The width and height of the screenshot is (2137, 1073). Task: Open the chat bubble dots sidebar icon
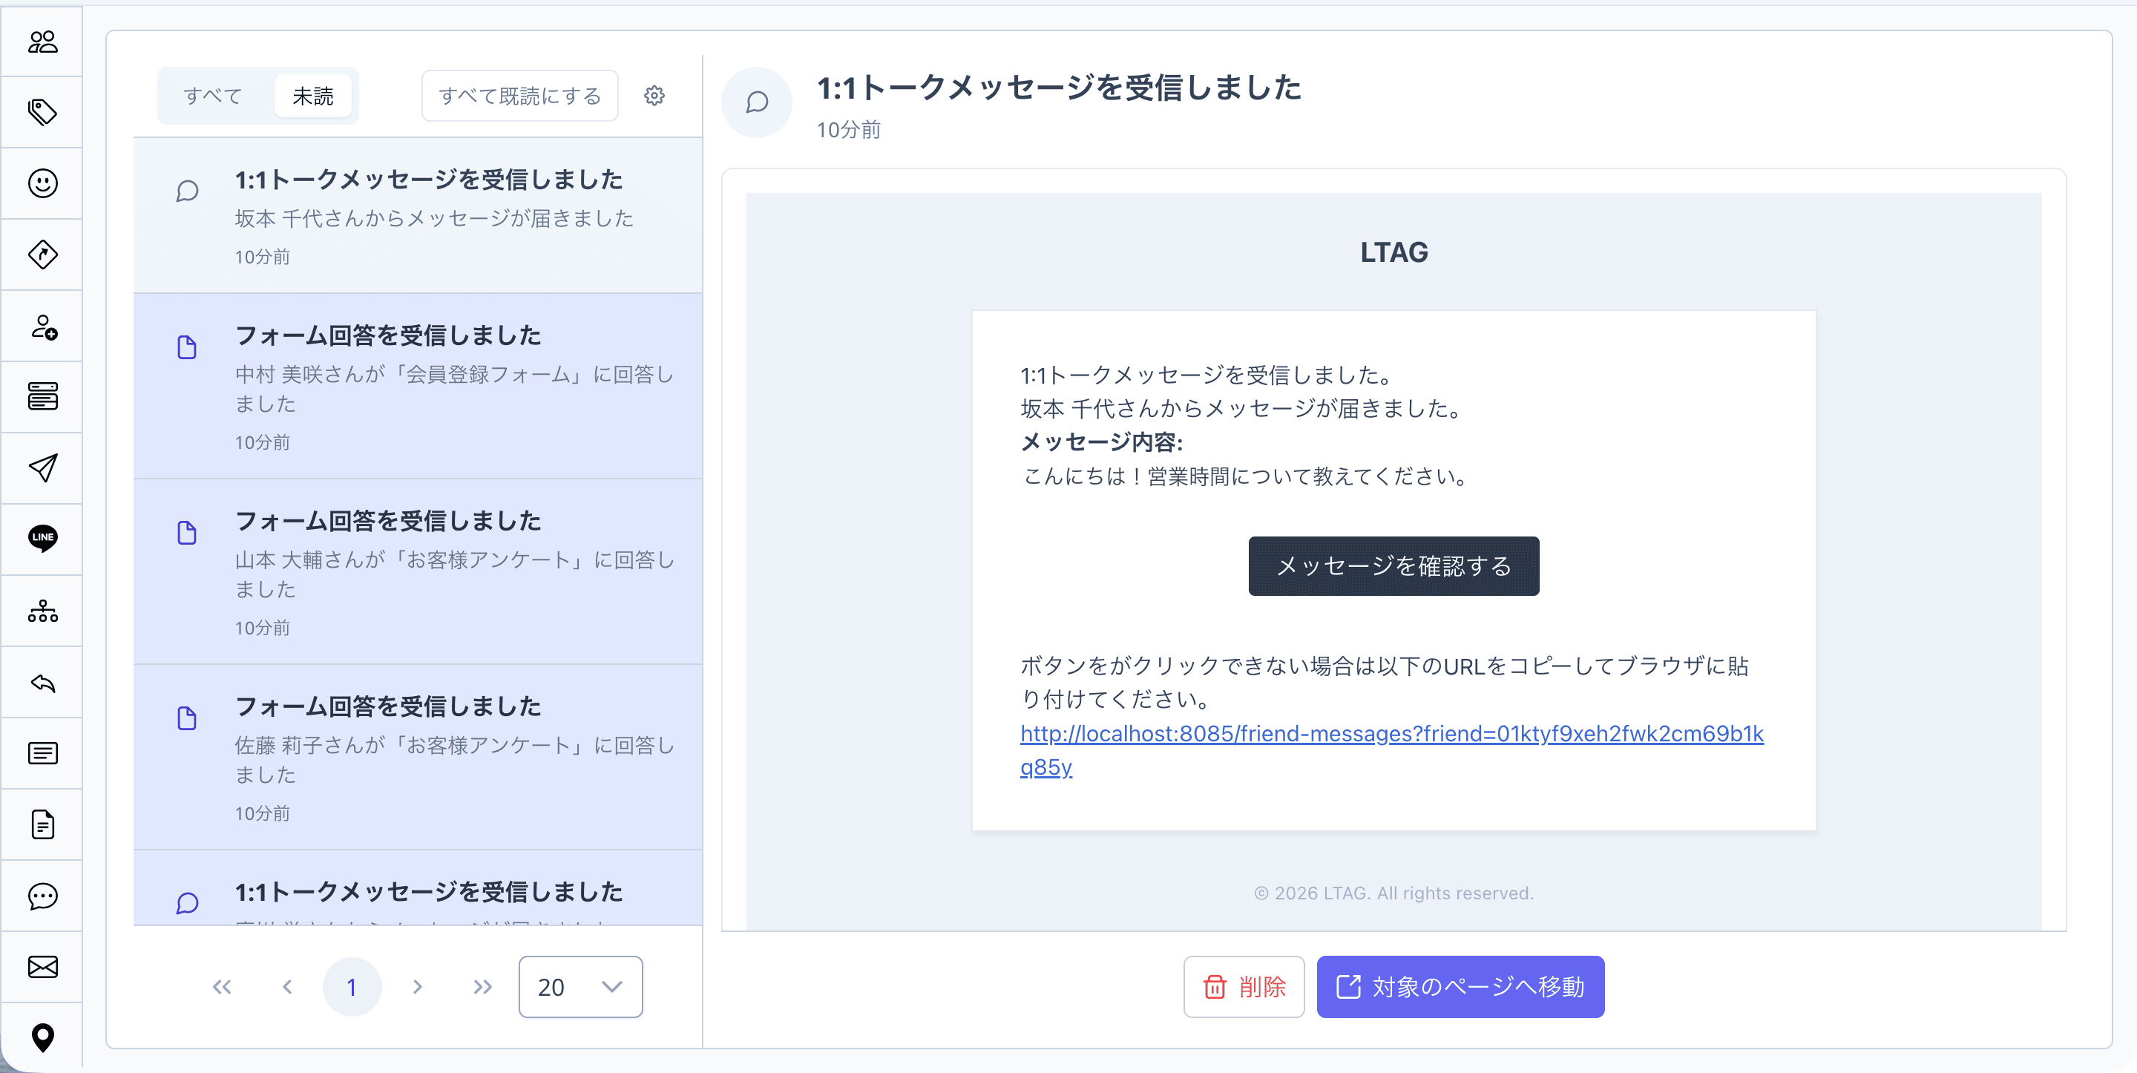point(42,896)
